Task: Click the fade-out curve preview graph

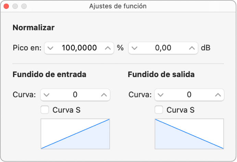Action: tap(189, 134)
